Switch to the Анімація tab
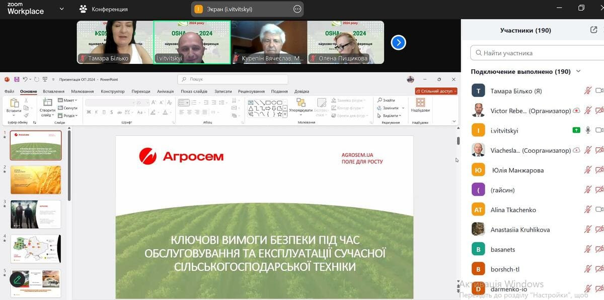 tap(165, 91)
